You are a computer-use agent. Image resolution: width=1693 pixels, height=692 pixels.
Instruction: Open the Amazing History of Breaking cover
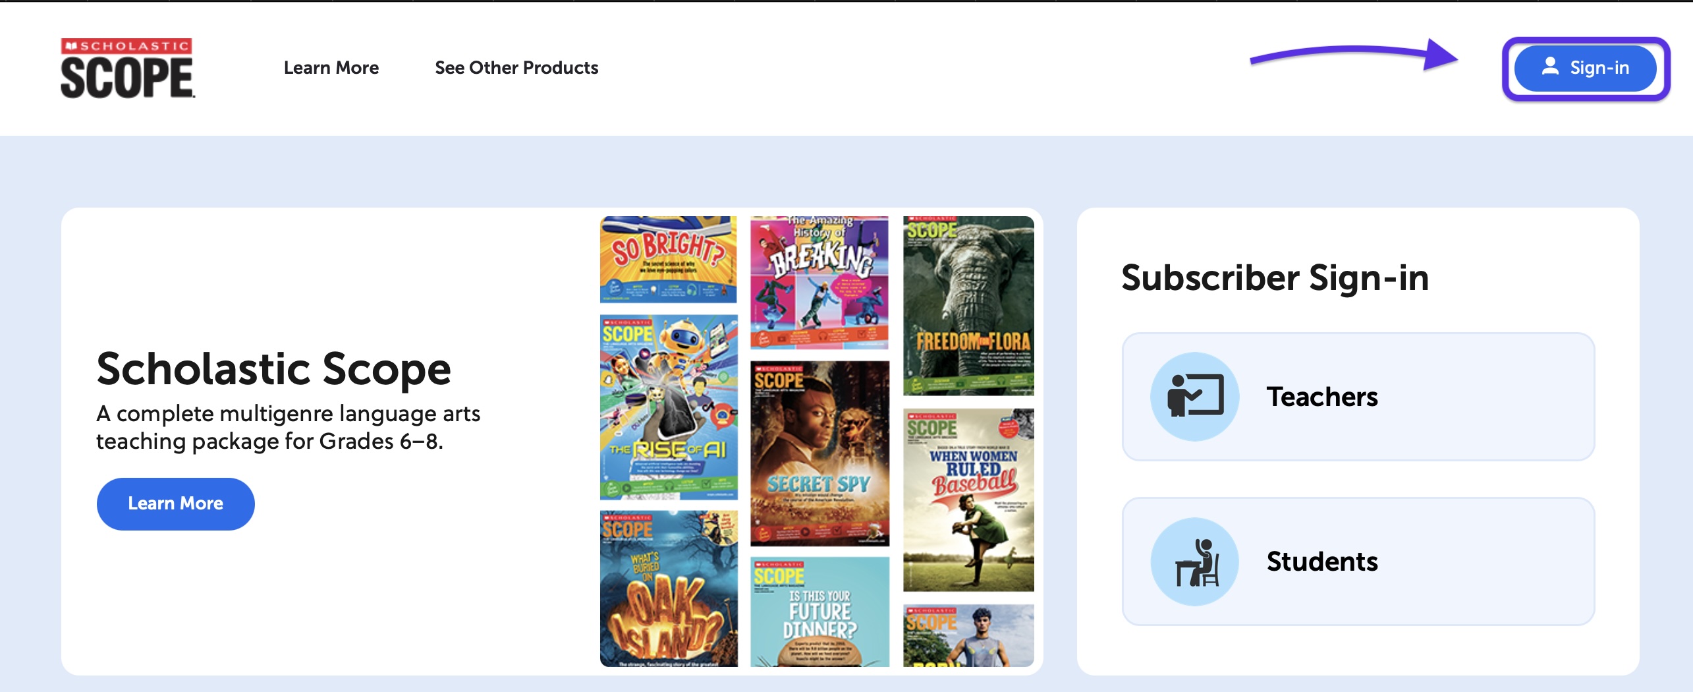pyautogui.click(x=819, y=282)
